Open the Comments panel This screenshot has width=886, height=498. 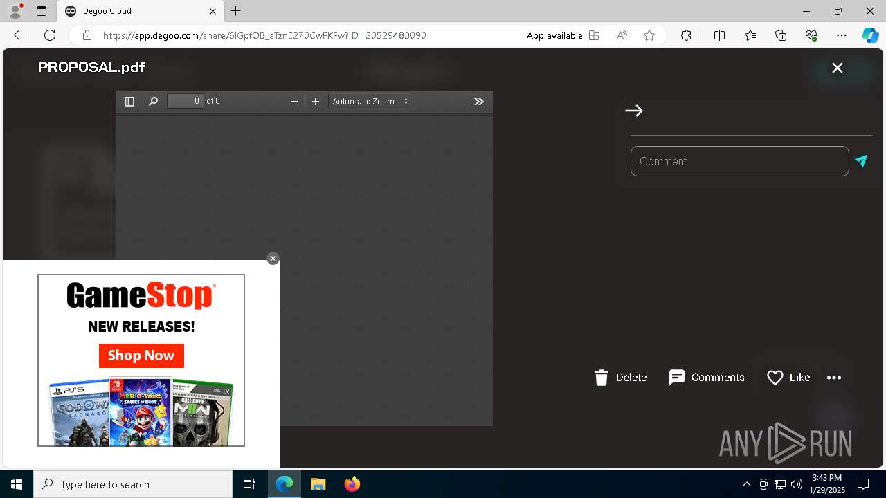(707, 378)
